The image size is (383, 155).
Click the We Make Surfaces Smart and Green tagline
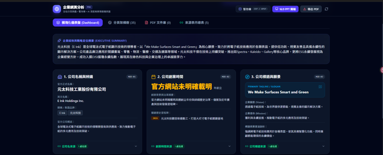point(278,92)
